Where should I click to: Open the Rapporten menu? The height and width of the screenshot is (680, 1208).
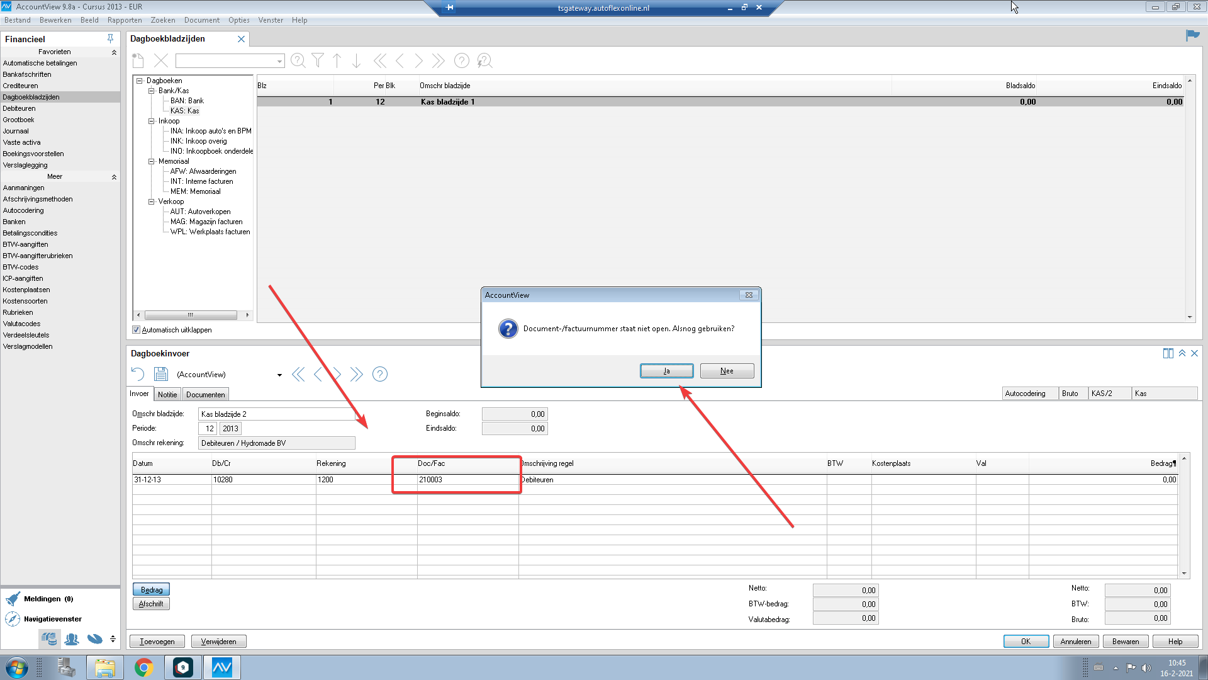tap(125, 20)
